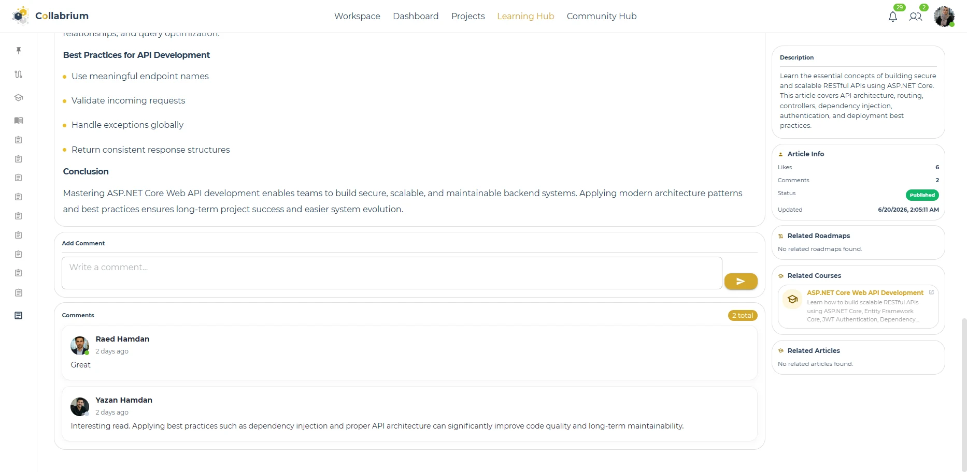Screen dimensions: 967x472
Task: Click 'Use meaningful endpoint names' bullet
Action: pyautogui.click(x=140, y=76)
